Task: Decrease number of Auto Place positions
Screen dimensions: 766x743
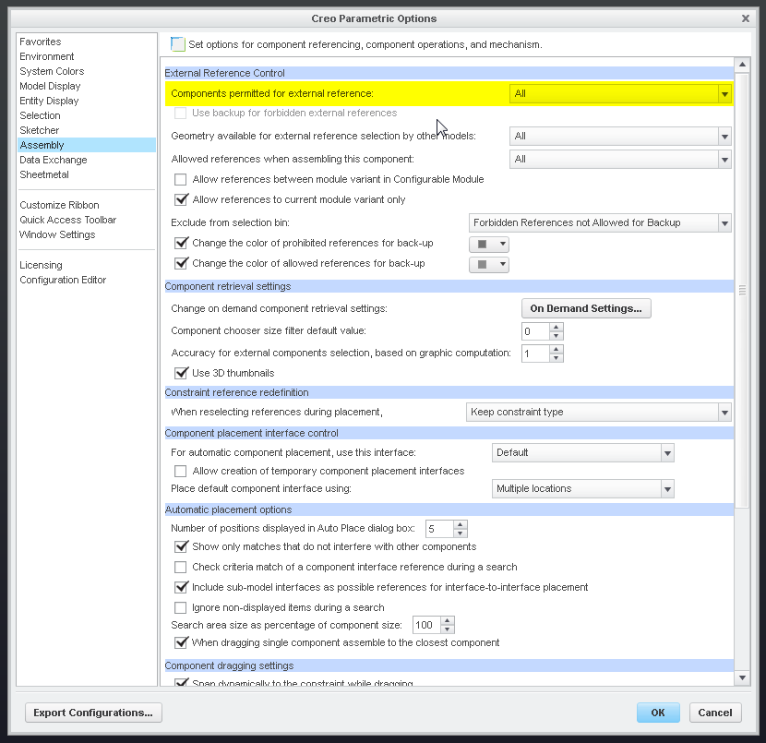Action: 461,533
